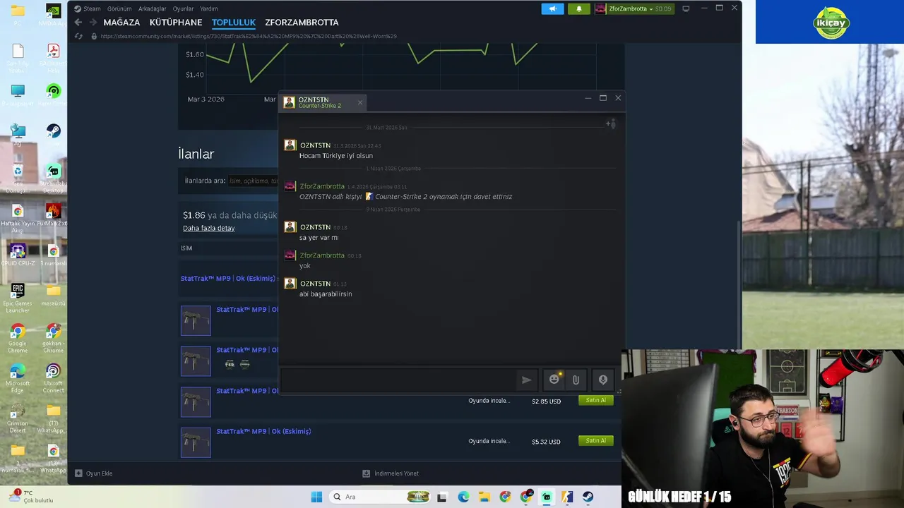This screenshot has height=508, width=904.
Task: Open the Steam menu
Action: (x=87, y=8)
